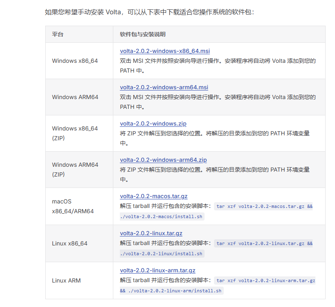This screenshot has width=335, height=307.
Task: Click the 将 ZIP 文件解压 description under windows-arm64.zip
Action: pyautogui.click(x=215, y=174)
